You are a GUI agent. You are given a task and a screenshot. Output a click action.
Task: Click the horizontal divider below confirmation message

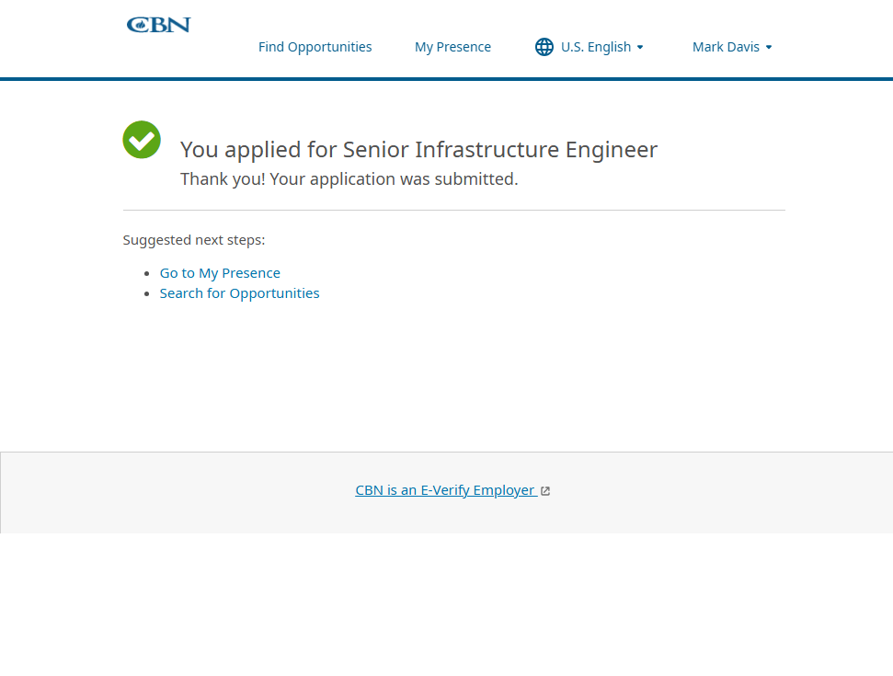click(453, 210)
